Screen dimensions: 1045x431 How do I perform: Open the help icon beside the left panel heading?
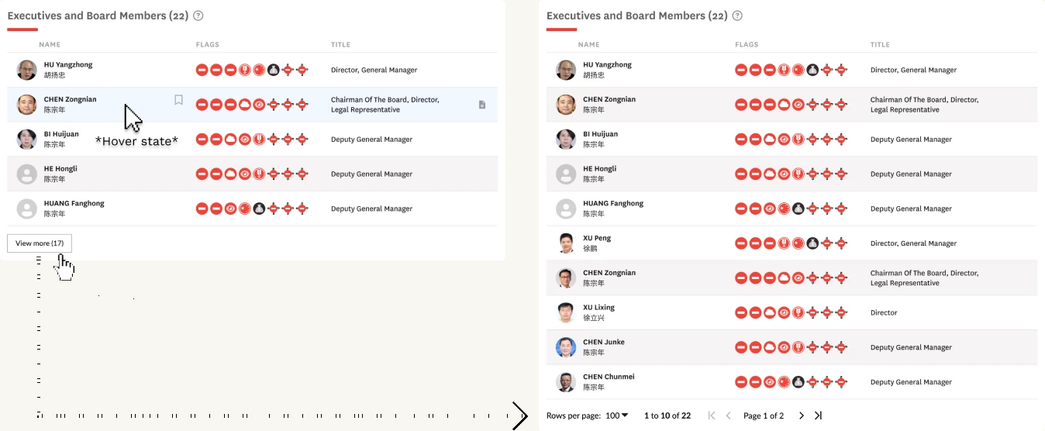198,16
